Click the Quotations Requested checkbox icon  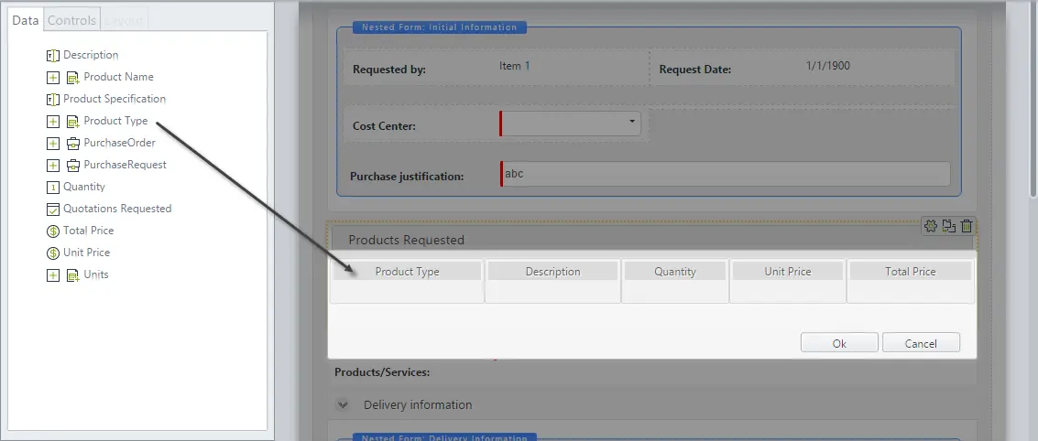pyautogui.click(x=53, y=210)
